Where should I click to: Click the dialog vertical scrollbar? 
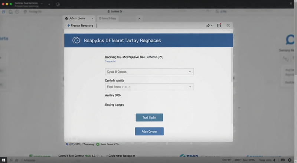[x=232, y=65]
